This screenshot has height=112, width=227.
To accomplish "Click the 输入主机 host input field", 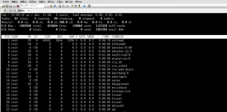I will coord(32,6).
